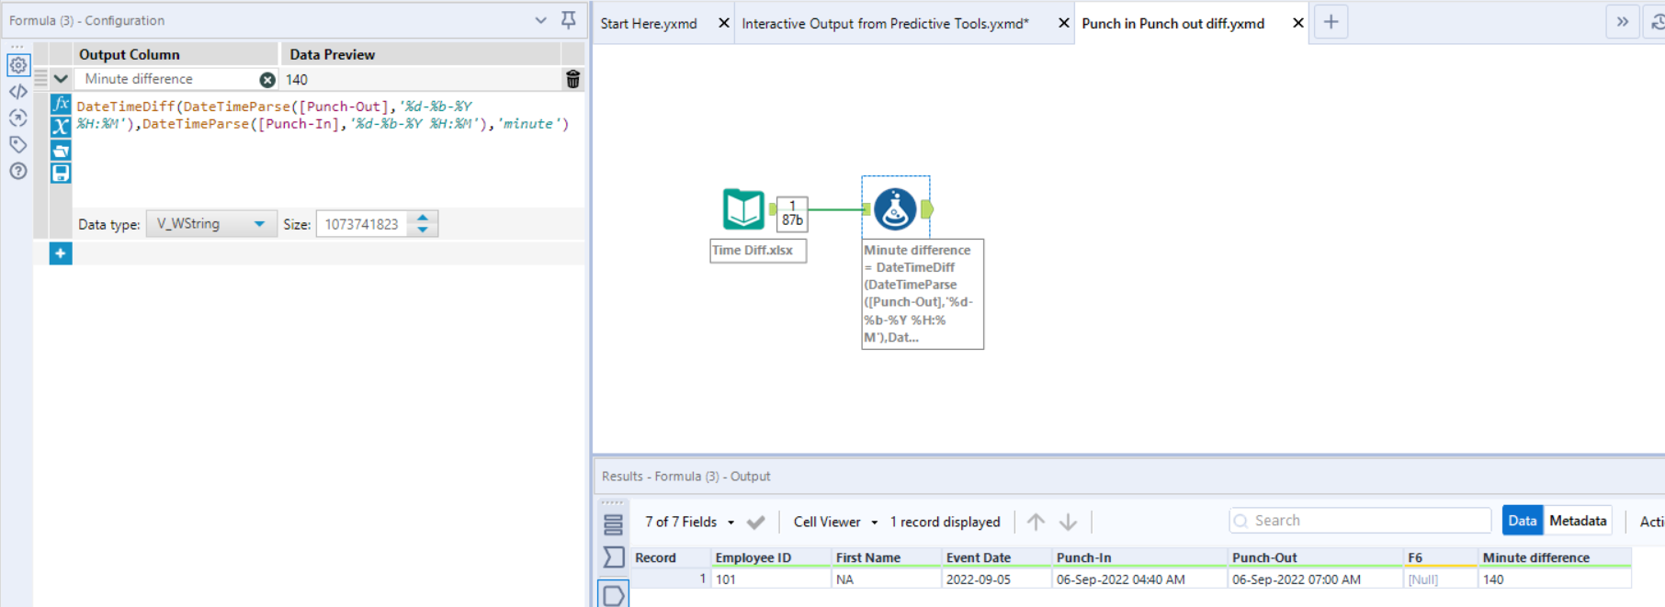Image resolution: width=1665 pixels, height=607 pixels.
Task: Switch to the Start Here.yxmd tab
Action: (649, 23)
